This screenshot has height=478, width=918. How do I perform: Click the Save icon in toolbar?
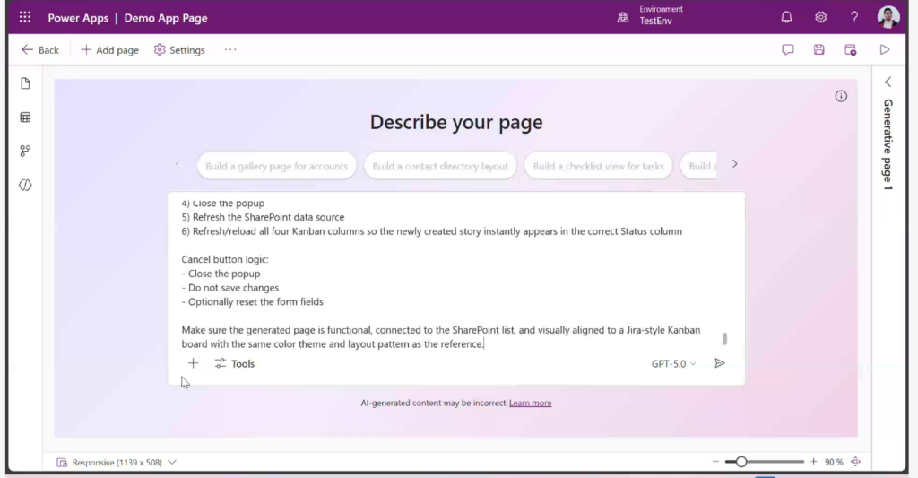click(818, 50)
